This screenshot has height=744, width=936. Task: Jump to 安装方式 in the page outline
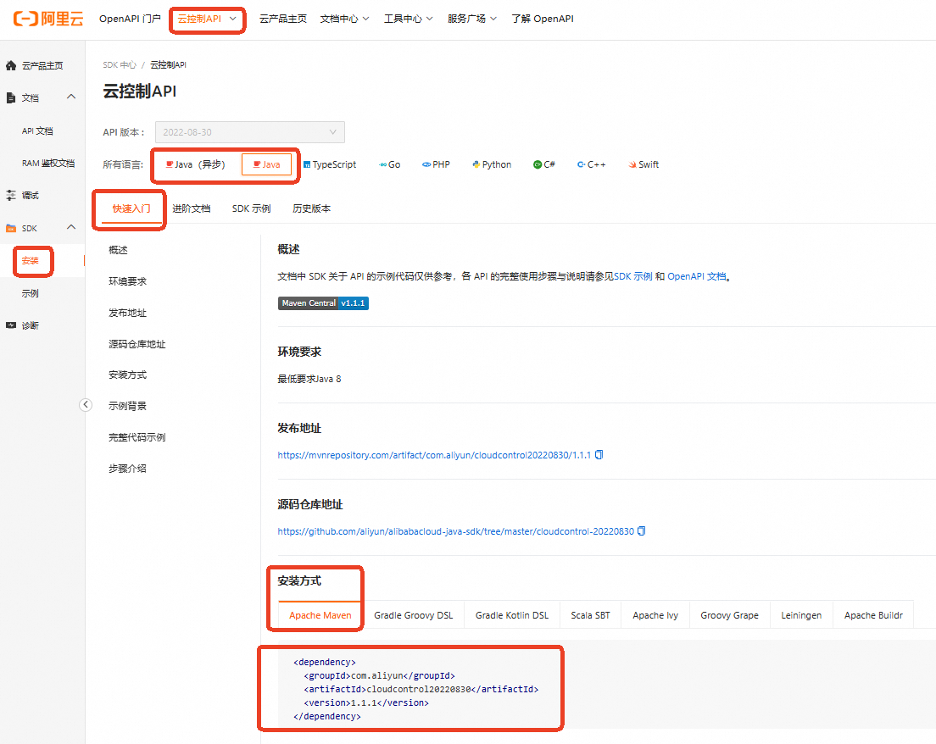(x=128, y=375)
